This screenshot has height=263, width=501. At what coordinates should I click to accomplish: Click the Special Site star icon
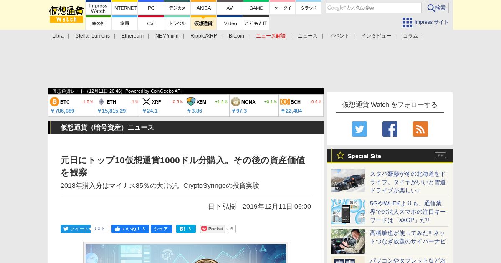(x=340, y=155)
